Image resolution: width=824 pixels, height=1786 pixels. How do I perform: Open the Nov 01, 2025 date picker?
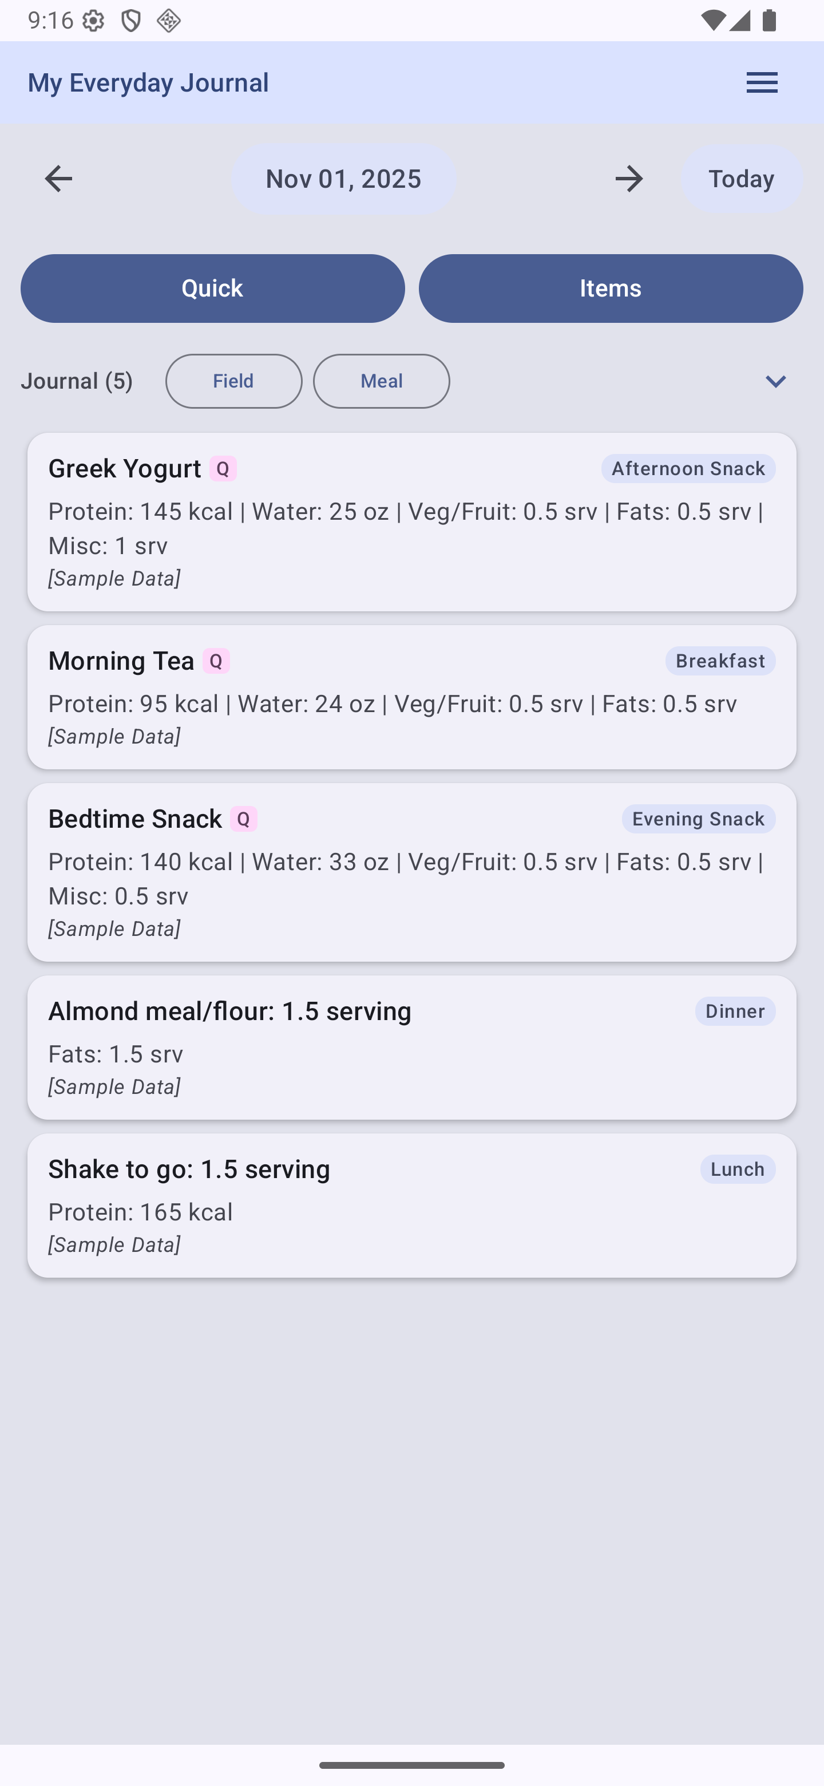344,179
